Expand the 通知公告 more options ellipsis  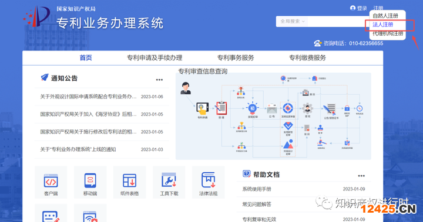click(x=159, y=80)
